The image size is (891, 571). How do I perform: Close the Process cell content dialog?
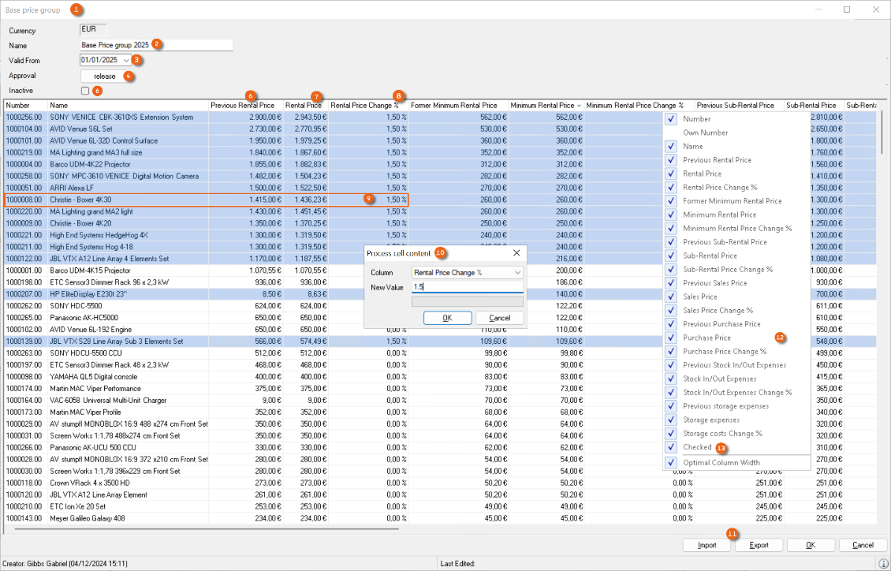click(x=516, y=253)
